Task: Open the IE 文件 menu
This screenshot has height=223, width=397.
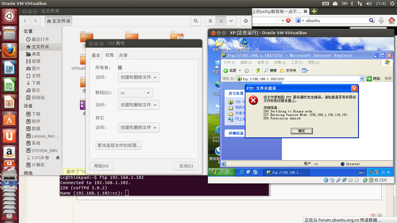Action: [229, 62]
